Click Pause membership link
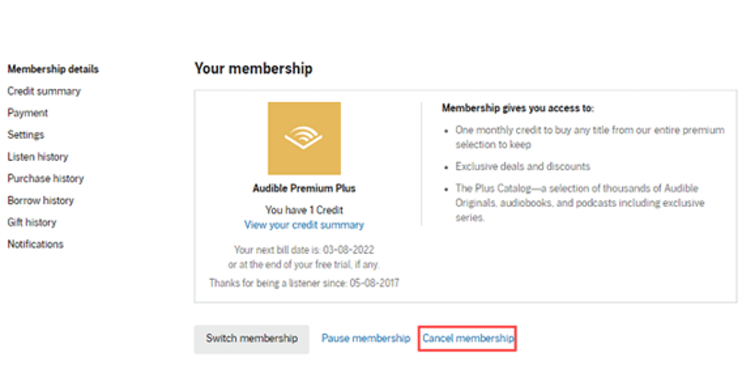Viewport: 742px width, 388px height. 365,339
